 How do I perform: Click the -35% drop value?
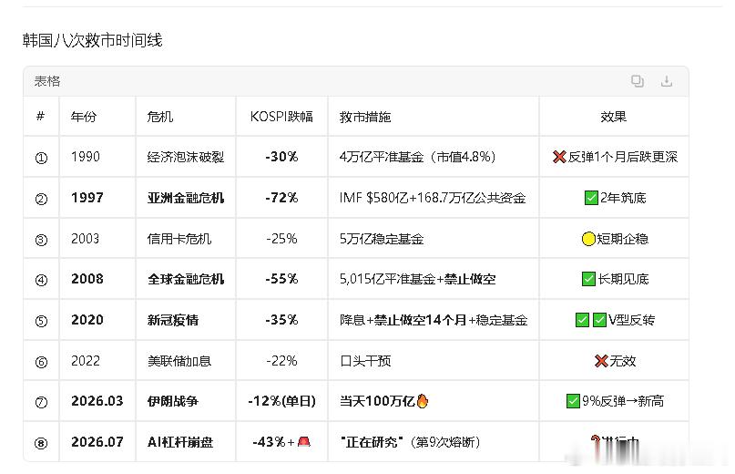point(281,320)
